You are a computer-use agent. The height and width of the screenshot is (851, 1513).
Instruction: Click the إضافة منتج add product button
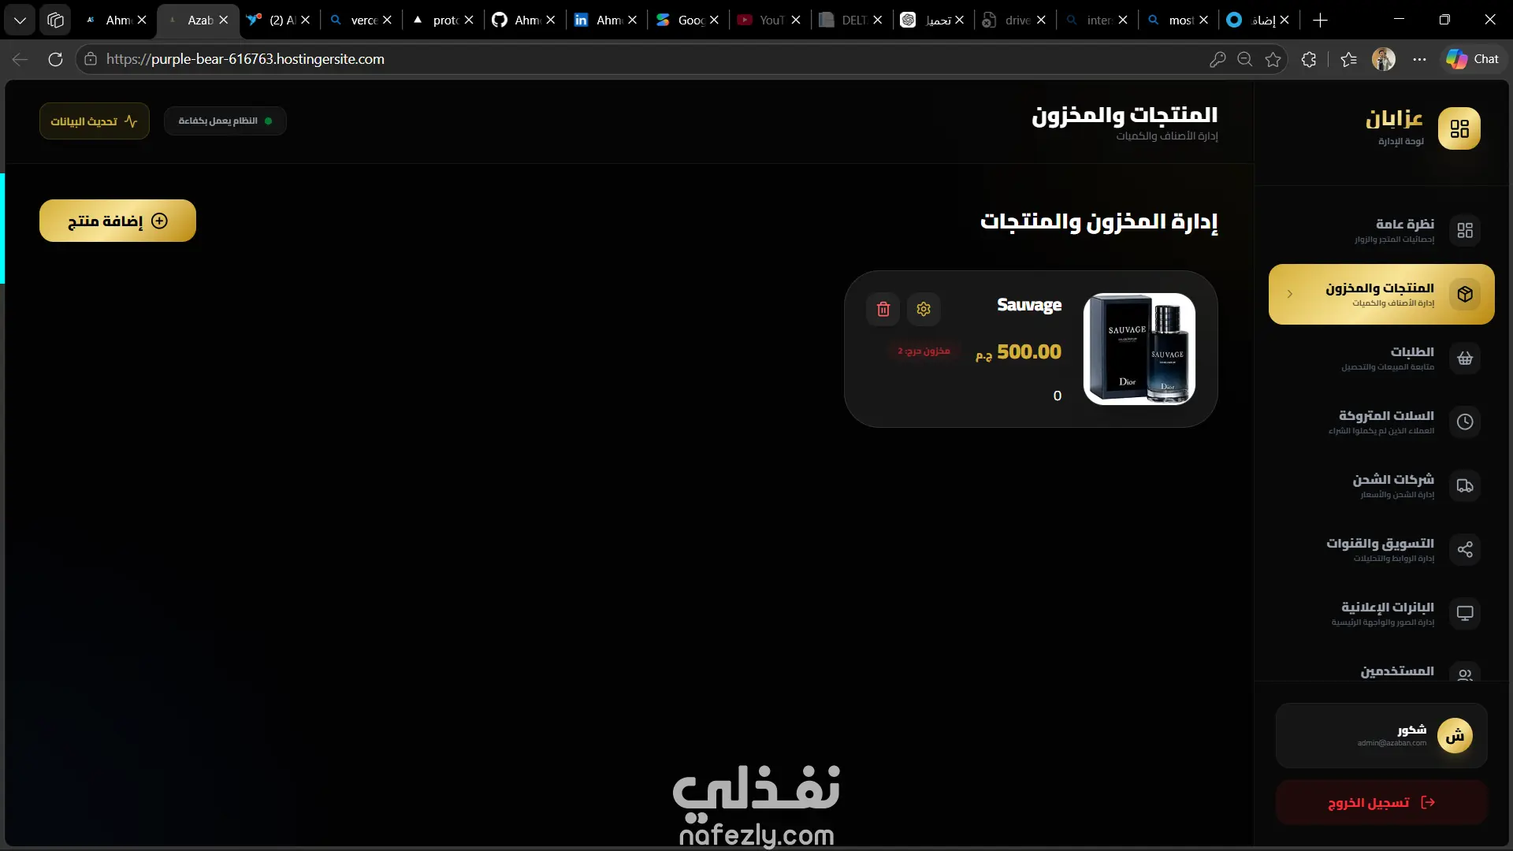(x=117, y=221)
